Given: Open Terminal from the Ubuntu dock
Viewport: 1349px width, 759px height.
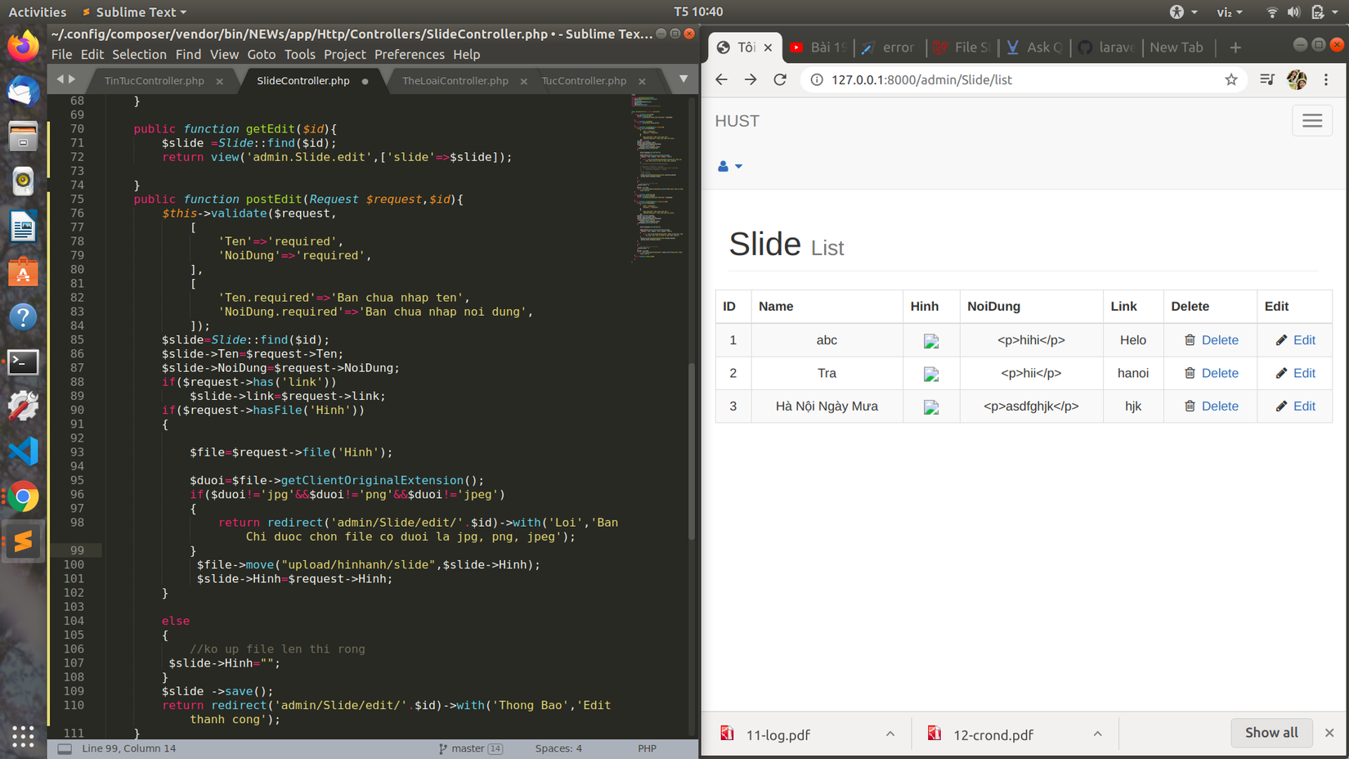Looking at the screenshot, I should (23, 362).
